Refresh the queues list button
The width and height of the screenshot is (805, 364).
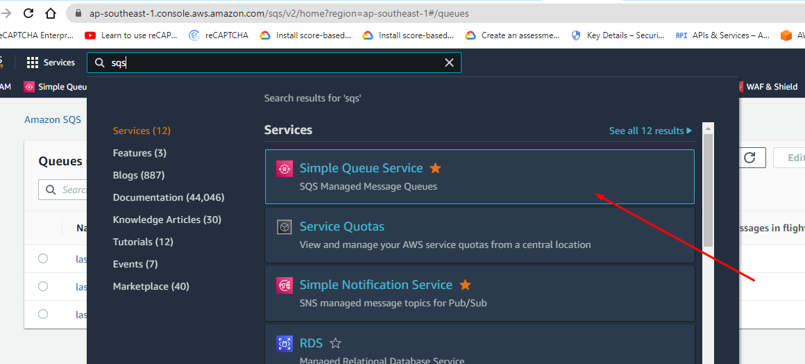click(x=749, y=158)
